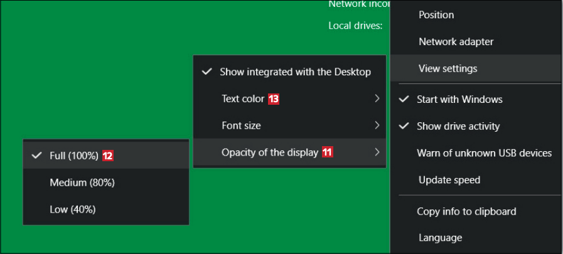The width and height of the screenshot is (563, 254).
Task: Click the red 12 badge beside Full (100%)
Action: 108,156
